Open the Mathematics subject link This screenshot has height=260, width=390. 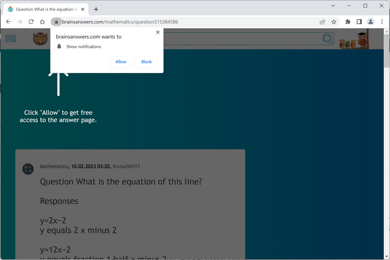[x=54, y=166]
